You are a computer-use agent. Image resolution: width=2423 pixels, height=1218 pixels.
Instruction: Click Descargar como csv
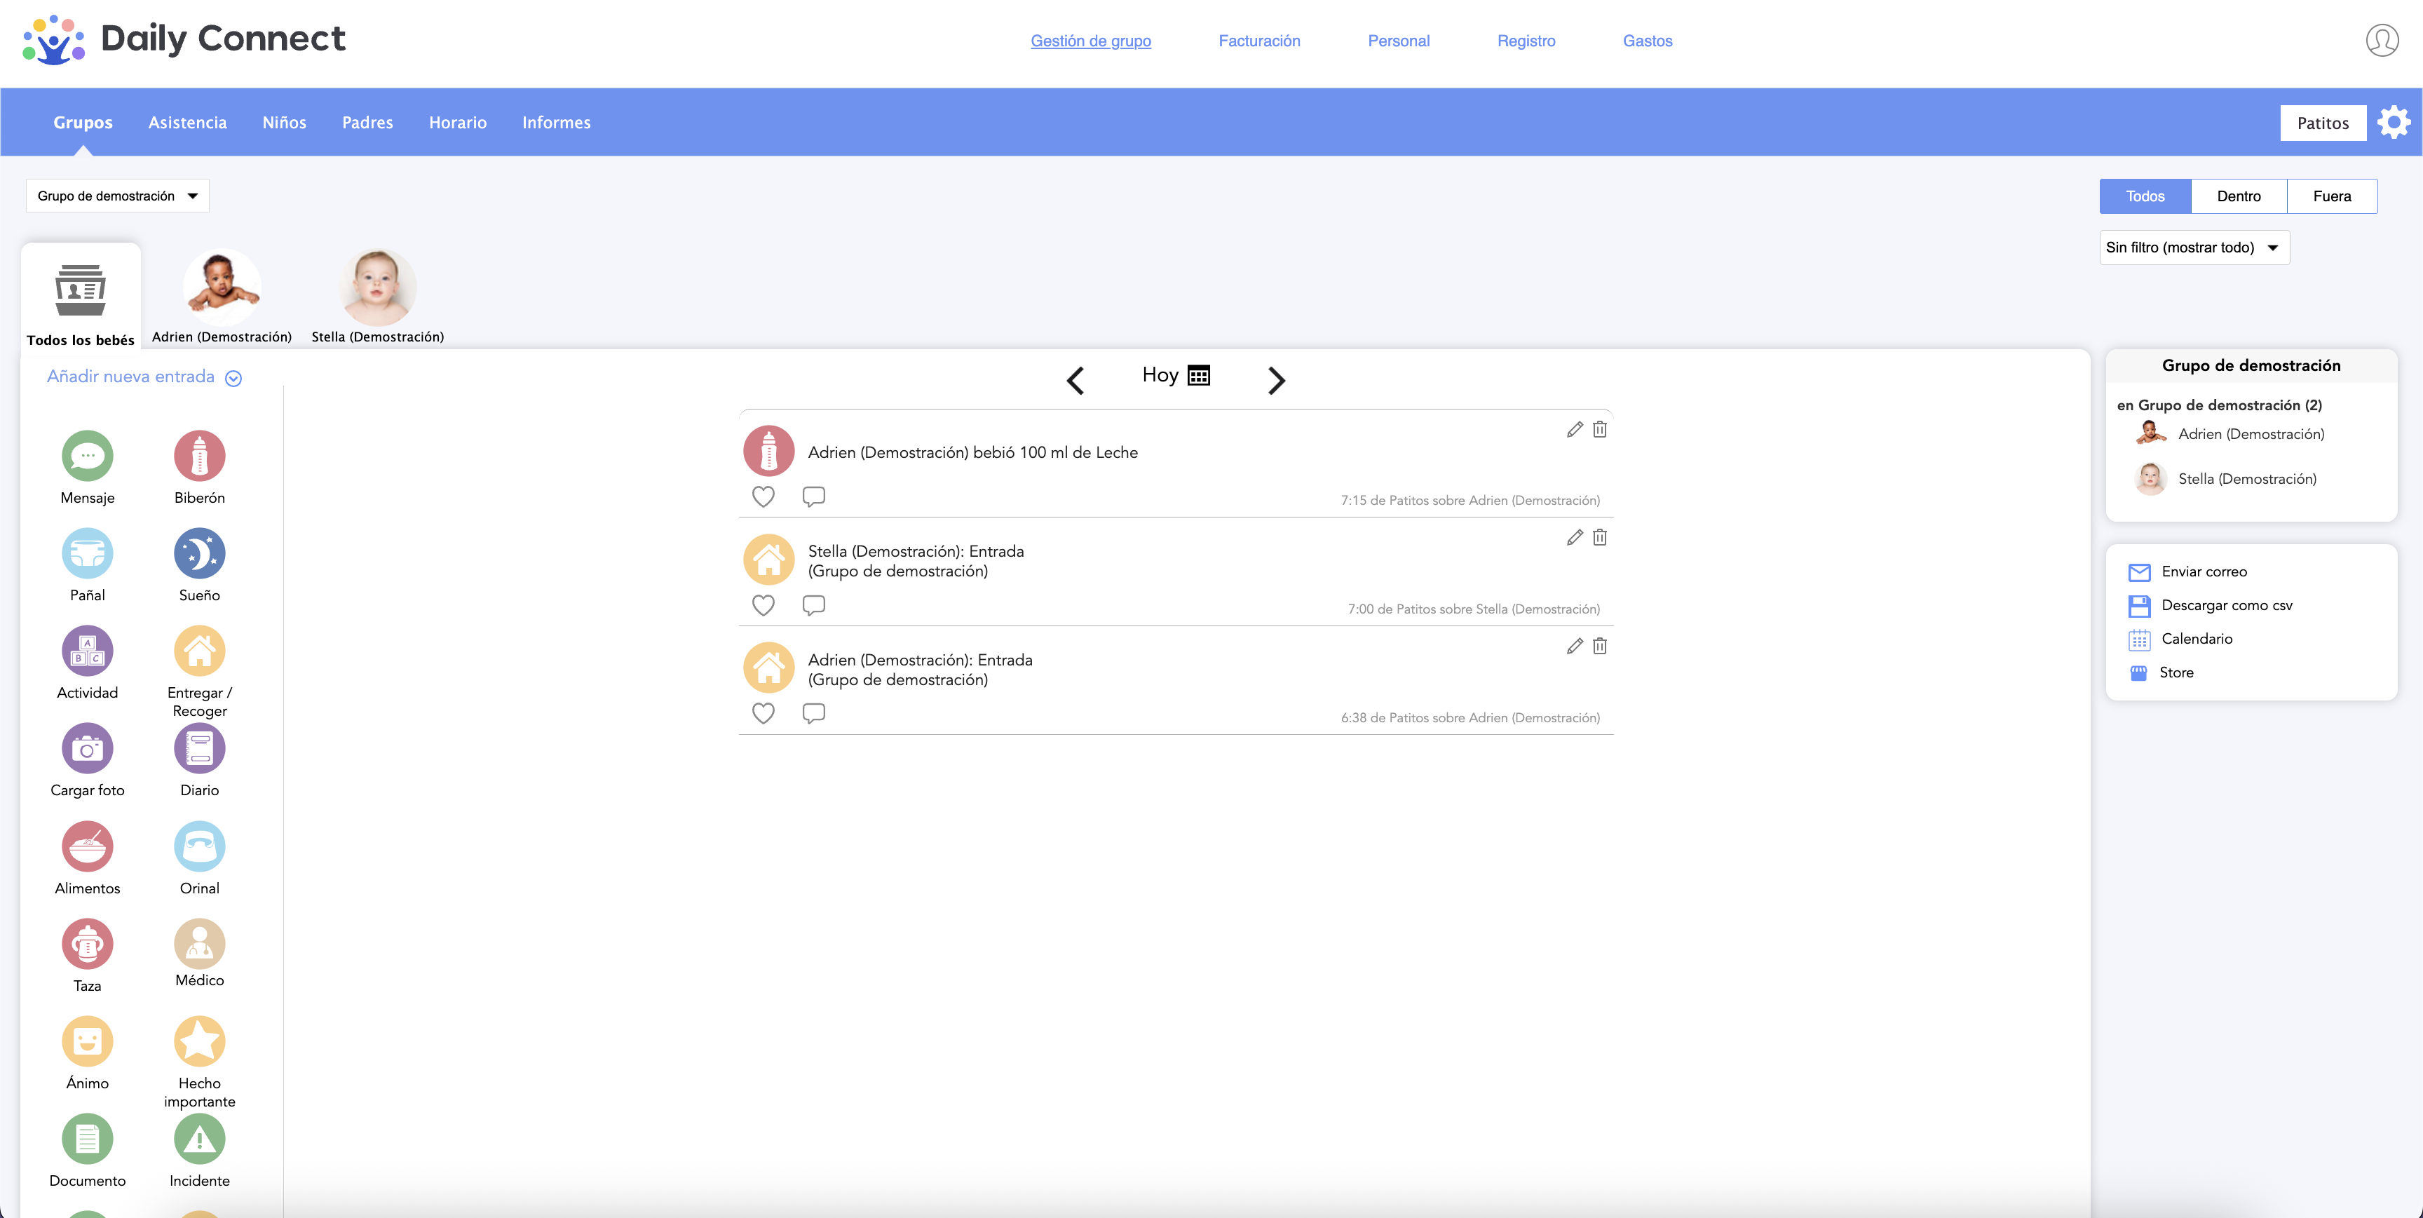coord(2225,604)
